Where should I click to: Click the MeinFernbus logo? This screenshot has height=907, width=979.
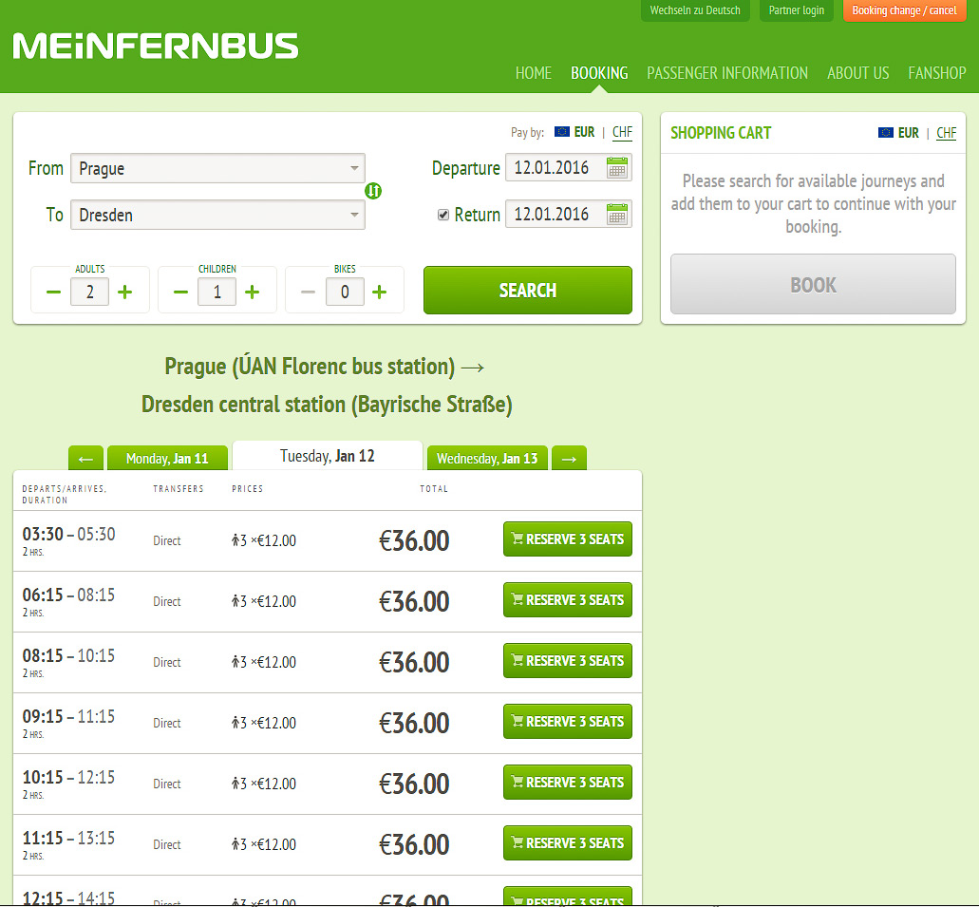(x=156, y=47)
